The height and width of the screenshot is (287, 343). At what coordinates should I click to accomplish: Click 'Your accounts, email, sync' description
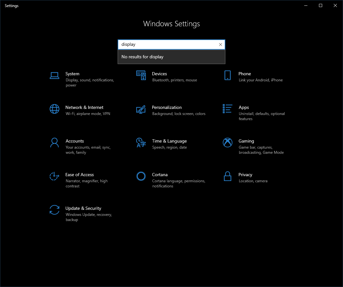coord(88,150)
